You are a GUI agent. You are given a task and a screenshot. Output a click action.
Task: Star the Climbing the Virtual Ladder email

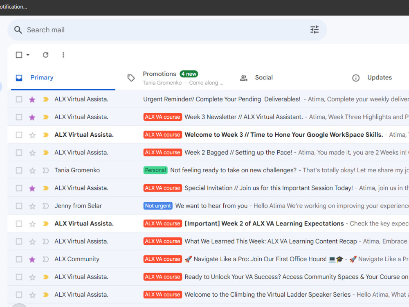pos(32,295)
